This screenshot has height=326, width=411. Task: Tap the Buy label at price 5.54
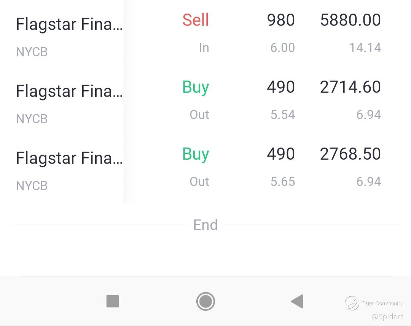click(x=196, y=87)
